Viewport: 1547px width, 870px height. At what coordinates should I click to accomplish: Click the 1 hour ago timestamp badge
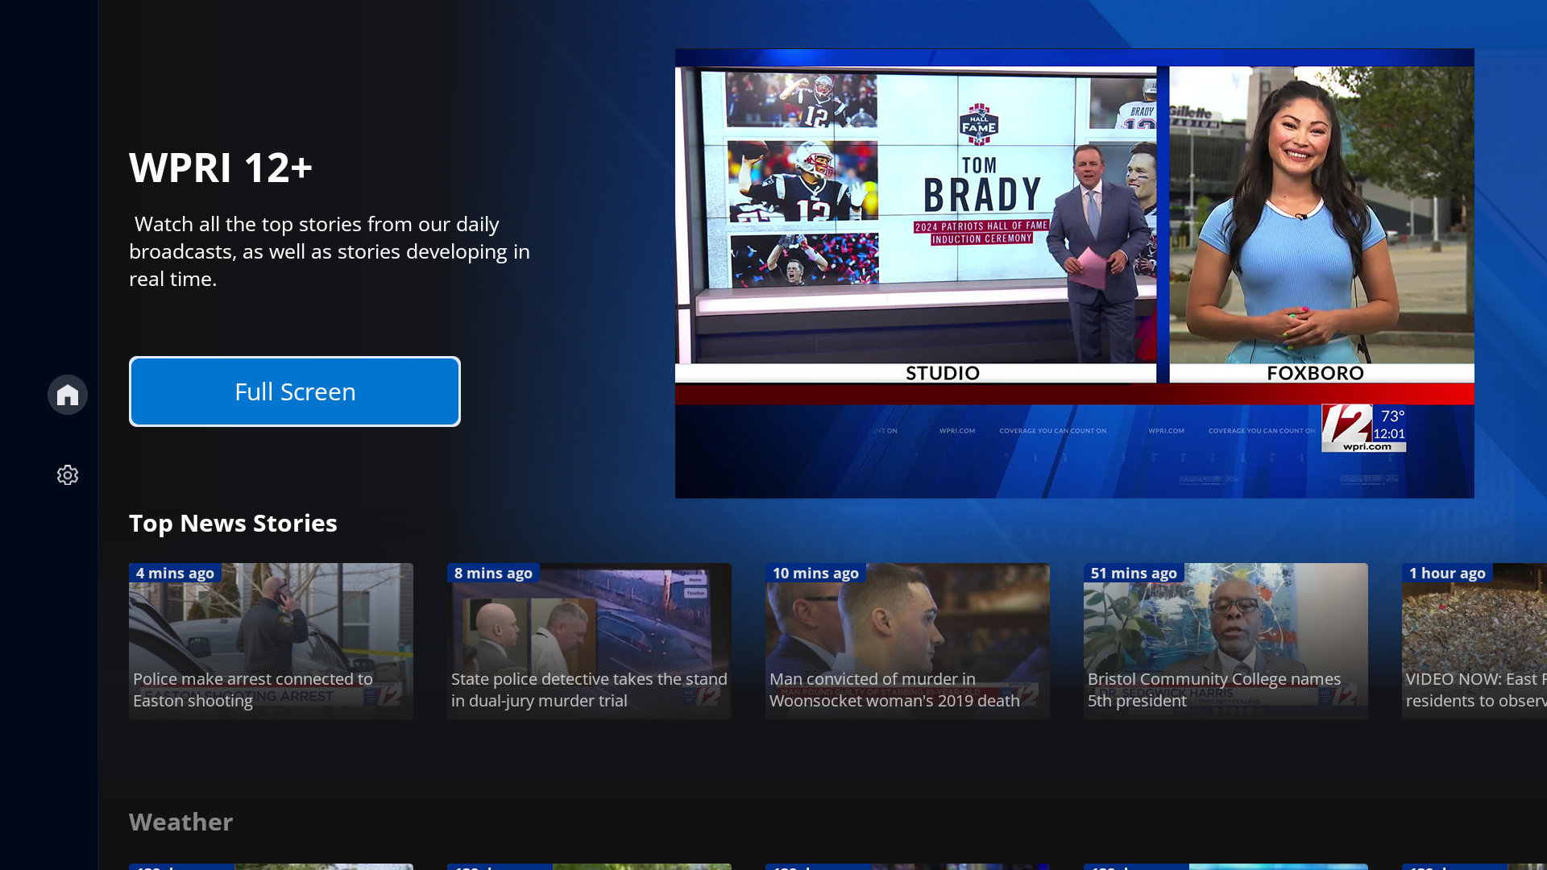(1446, 573)
